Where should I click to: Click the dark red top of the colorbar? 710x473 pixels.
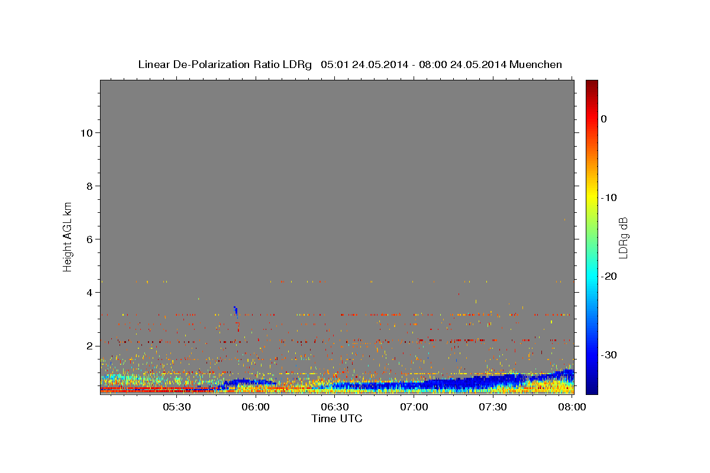(x=592, y=86)
